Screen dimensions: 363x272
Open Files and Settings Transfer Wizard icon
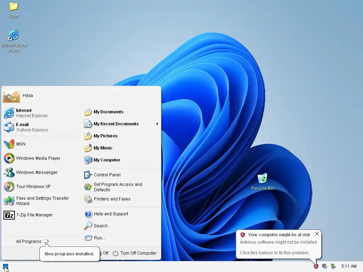pyautogui.click(x=9, y=201)
